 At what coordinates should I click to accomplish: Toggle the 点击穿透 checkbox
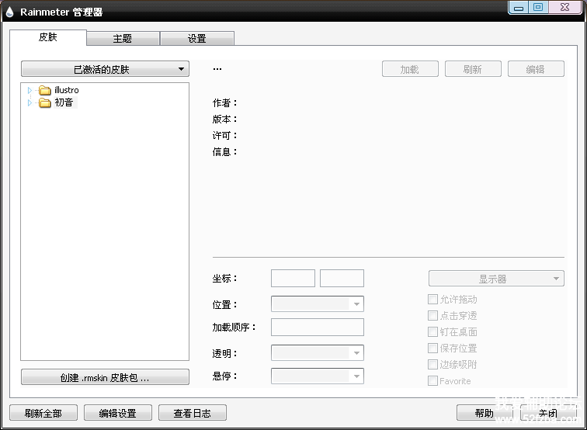432,316
